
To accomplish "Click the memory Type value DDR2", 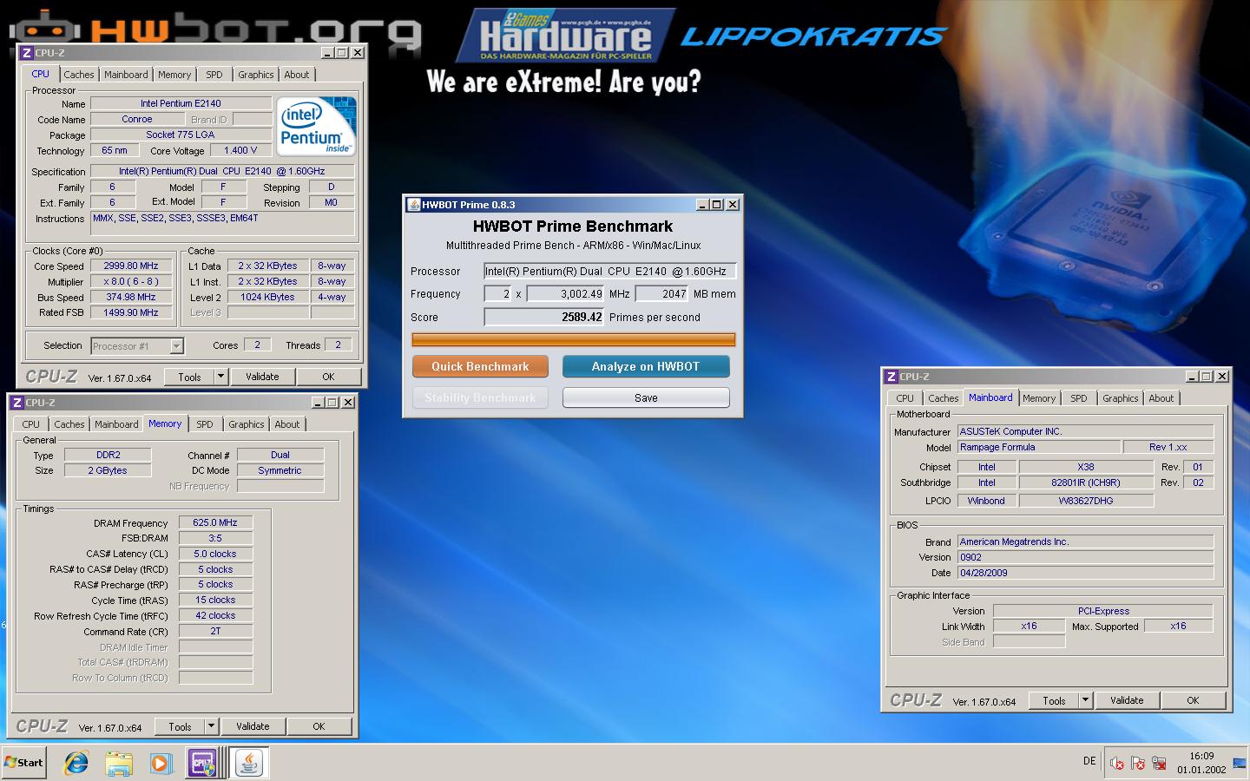I will pyautogui.click(x=109, y=455).
